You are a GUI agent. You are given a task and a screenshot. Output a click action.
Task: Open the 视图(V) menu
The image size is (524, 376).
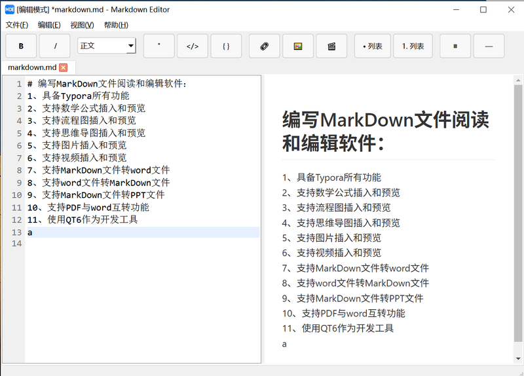[x=82, y=25]
